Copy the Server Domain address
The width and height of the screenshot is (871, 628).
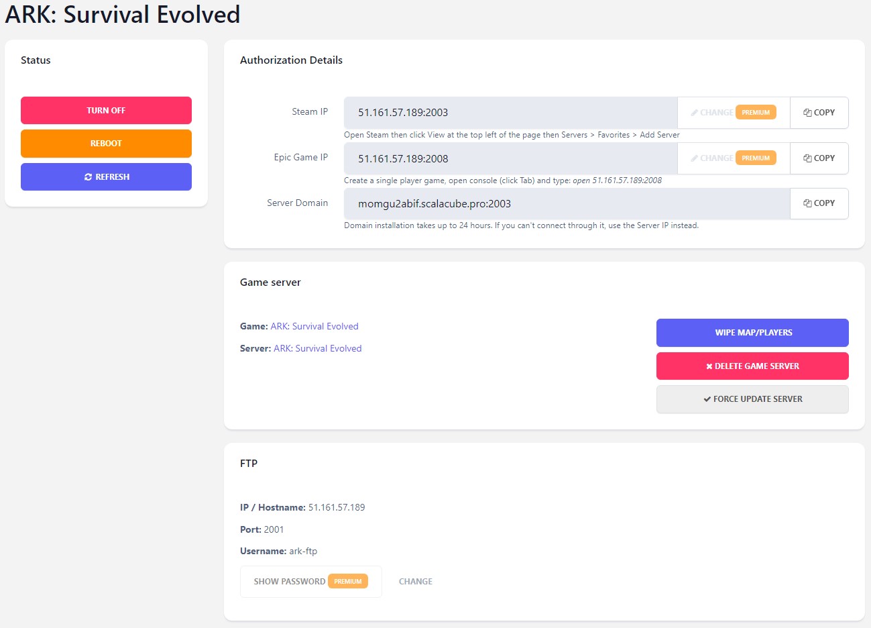click(819, 203)
